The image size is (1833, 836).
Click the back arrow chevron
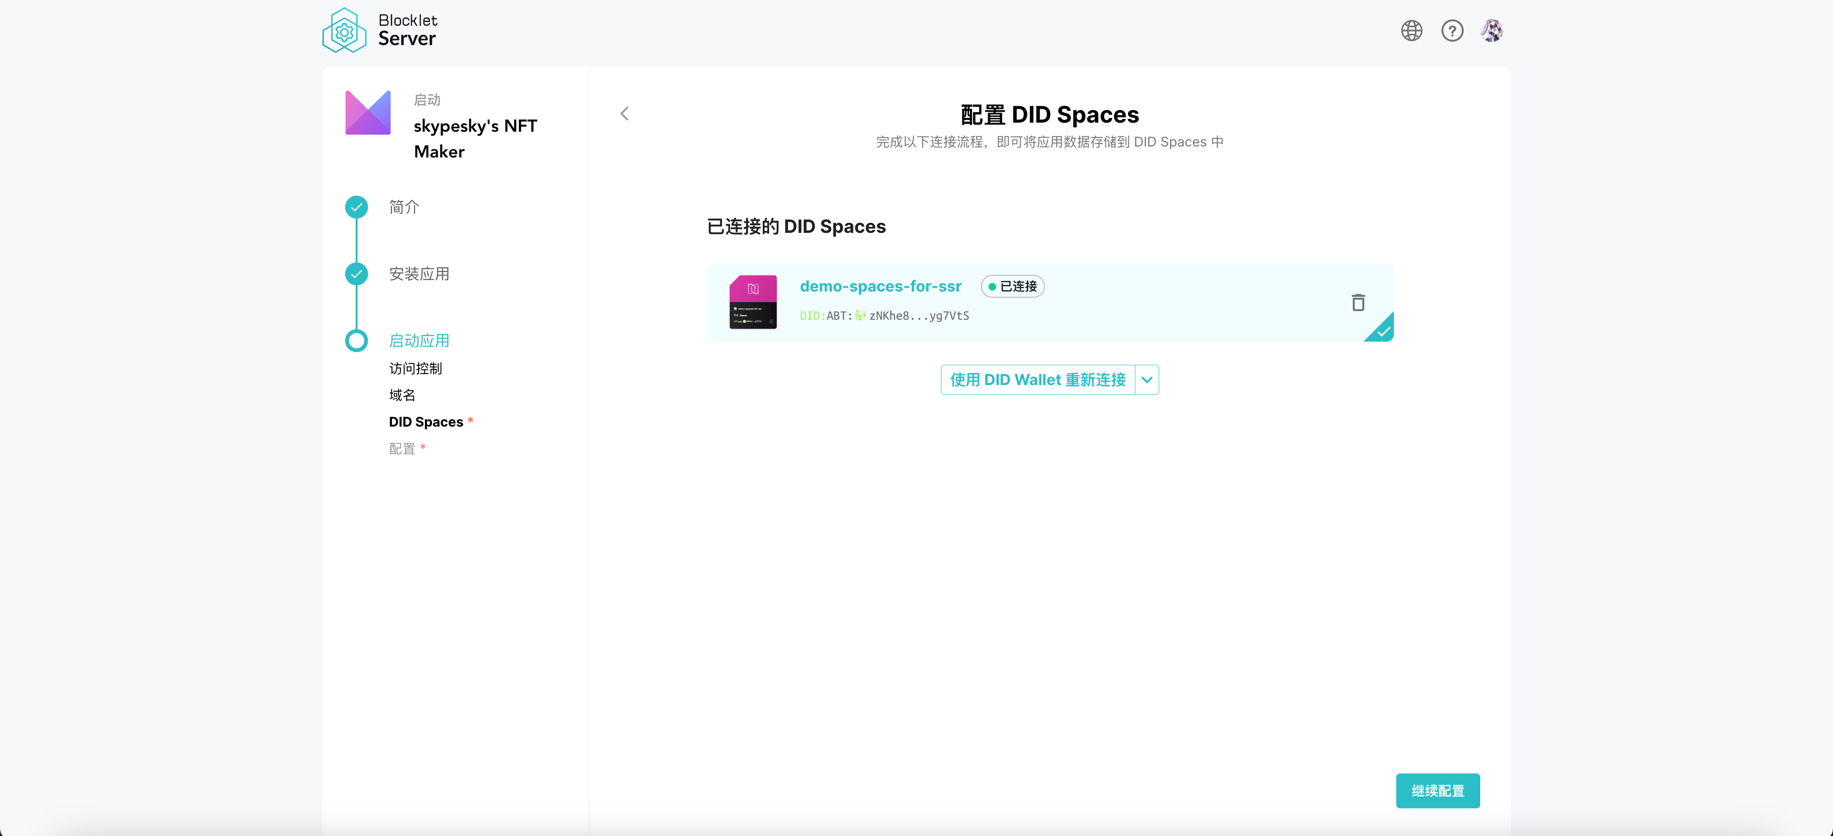point(624,114)
